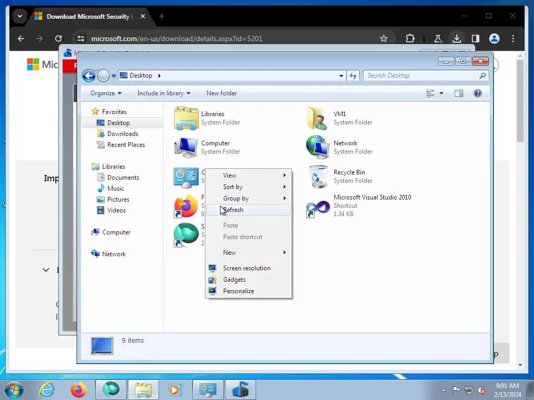View site information icon in Chrome
Image resolution: width=534 pixels, height=400 pixels.
click(x=81, y=39)
